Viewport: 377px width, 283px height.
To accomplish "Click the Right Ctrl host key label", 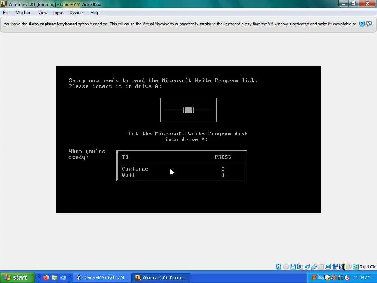I will (368, 267).
